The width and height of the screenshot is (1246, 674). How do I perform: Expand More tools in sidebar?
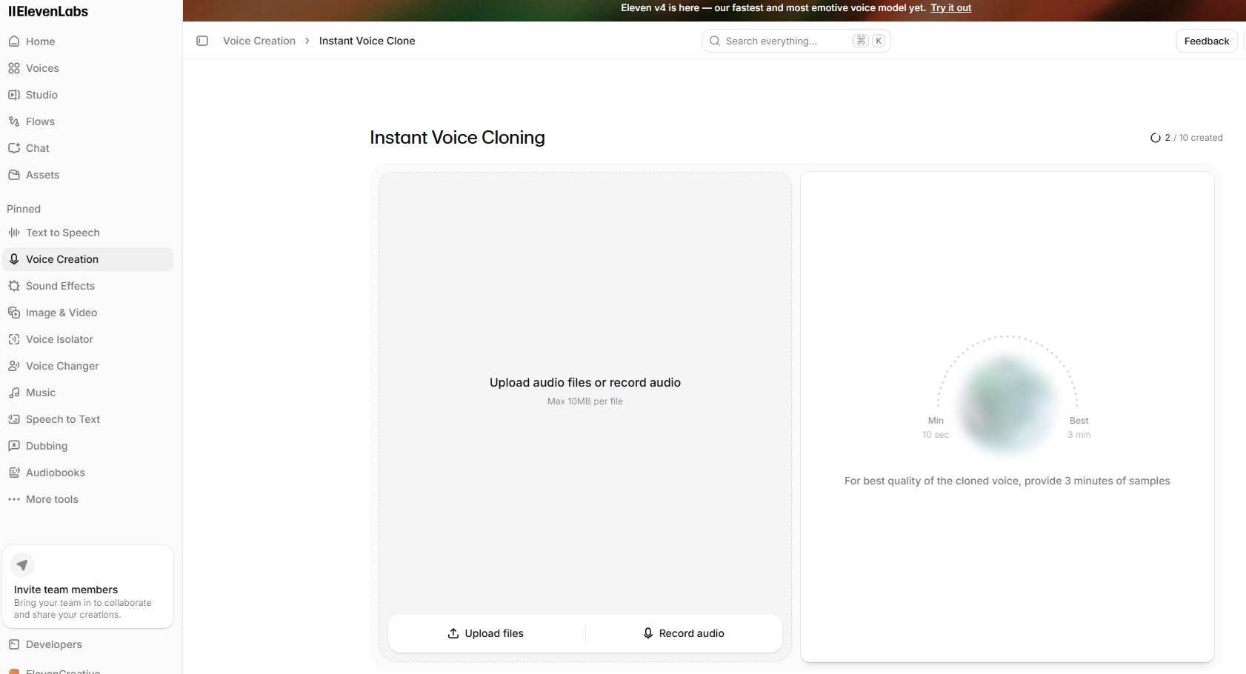tap(87, 499)
